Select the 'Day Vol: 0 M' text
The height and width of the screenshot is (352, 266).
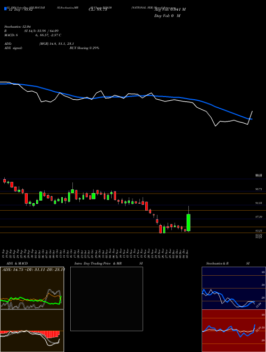pos(167,15)
